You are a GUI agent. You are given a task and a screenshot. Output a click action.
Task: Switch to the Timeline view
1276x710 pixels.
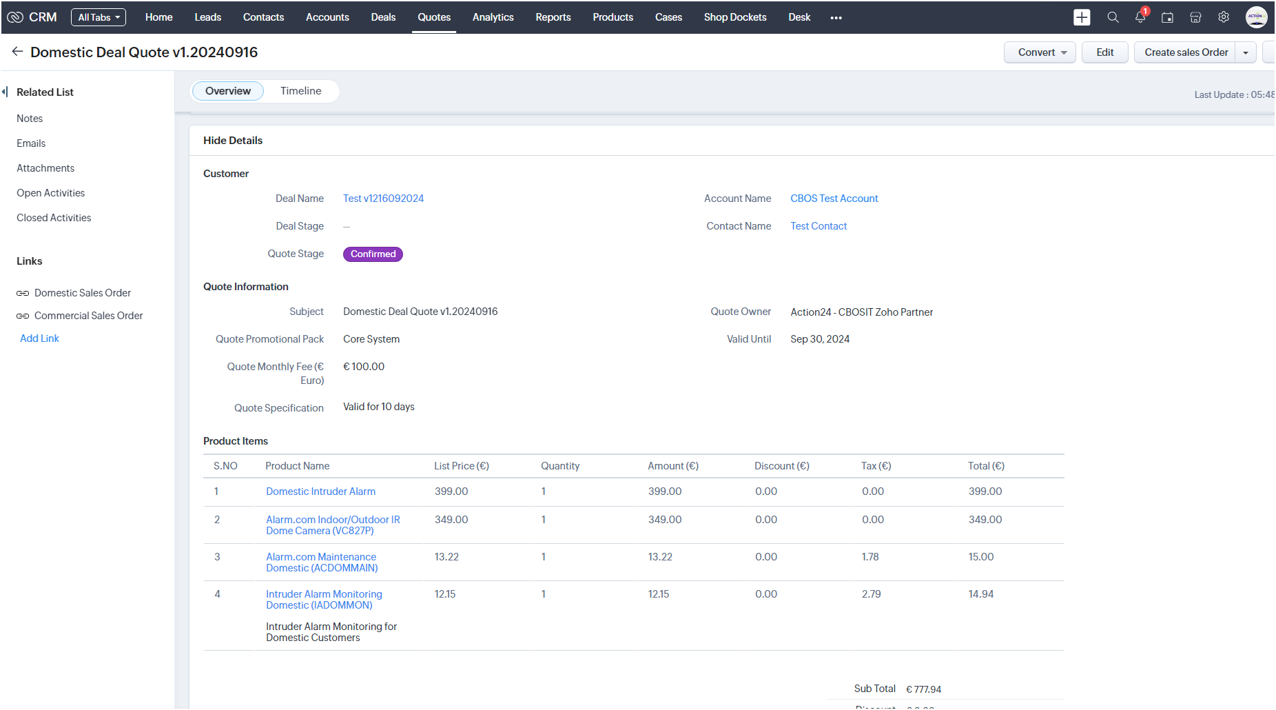tap(300, 91)
